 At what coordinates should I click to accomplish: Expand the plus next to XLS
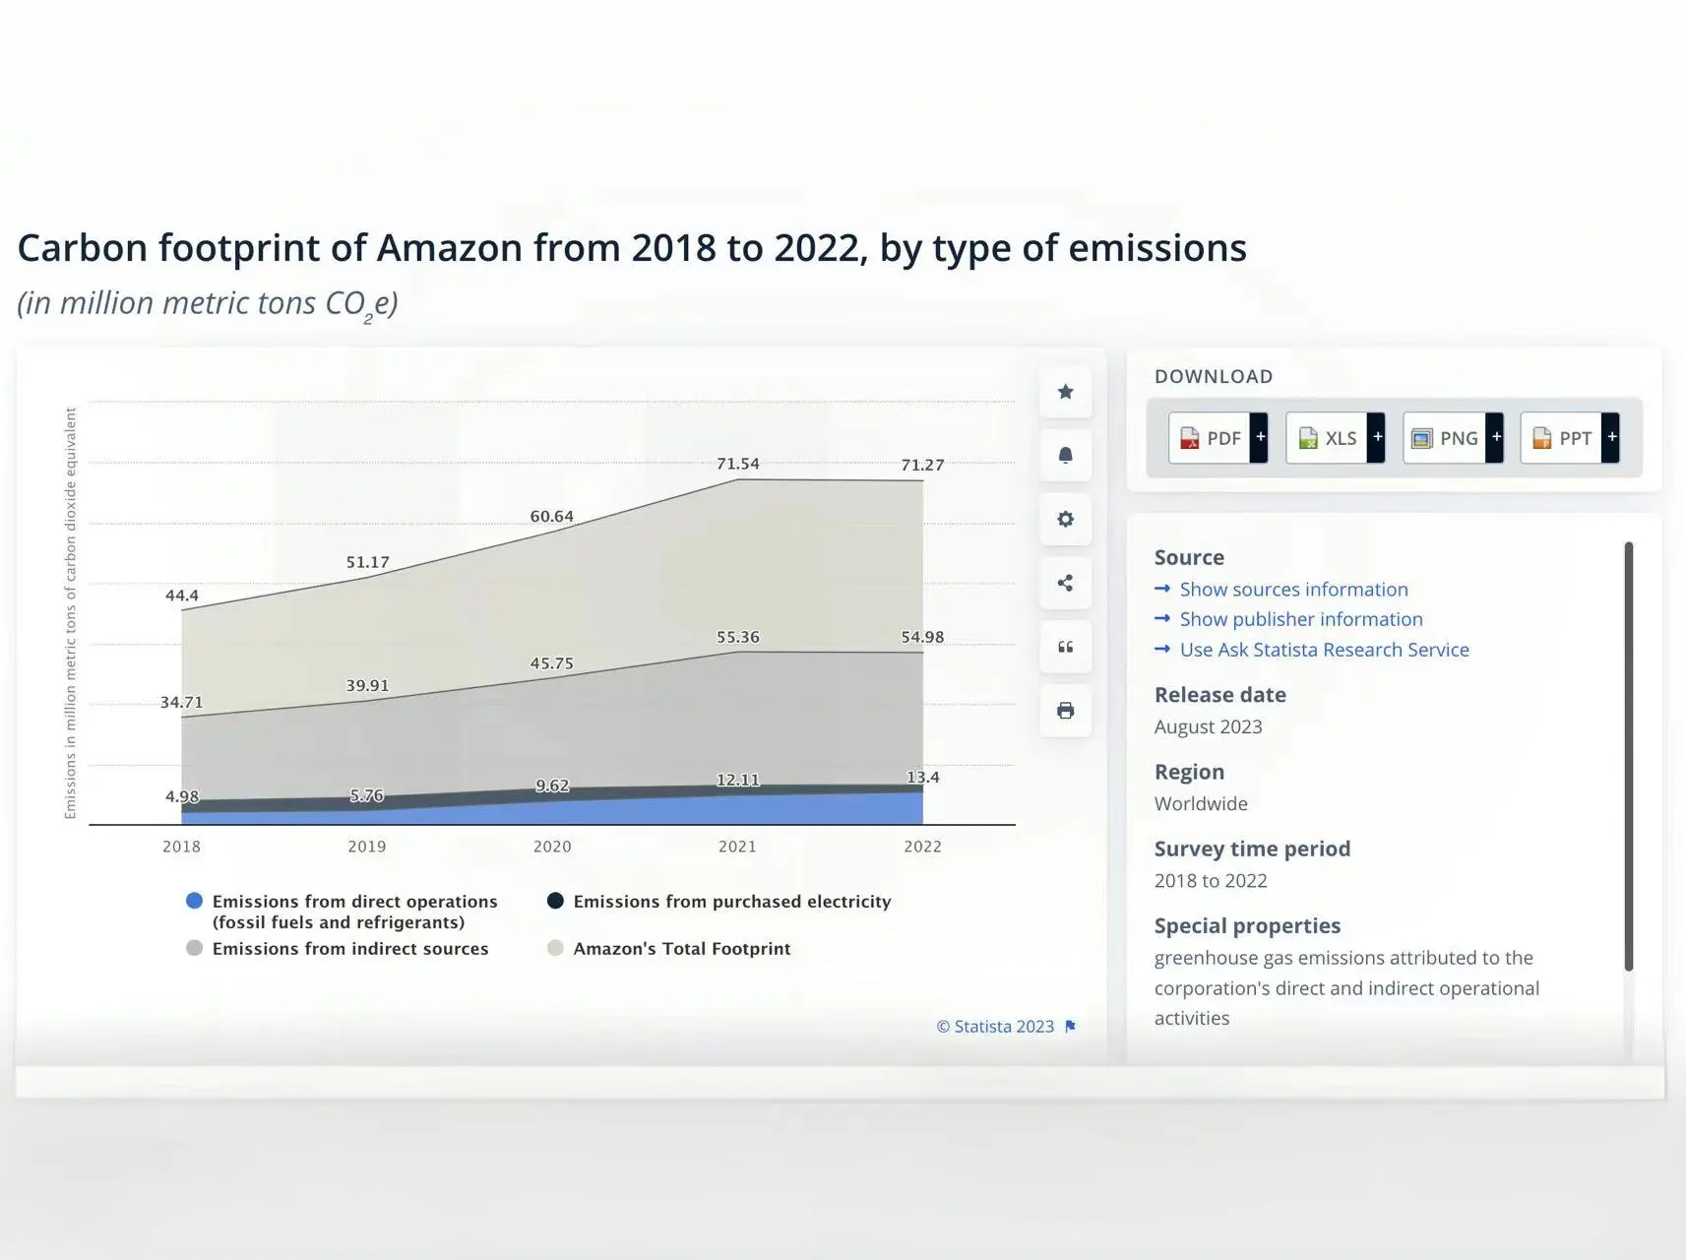pyautogui.click(x=1377, y=437)
